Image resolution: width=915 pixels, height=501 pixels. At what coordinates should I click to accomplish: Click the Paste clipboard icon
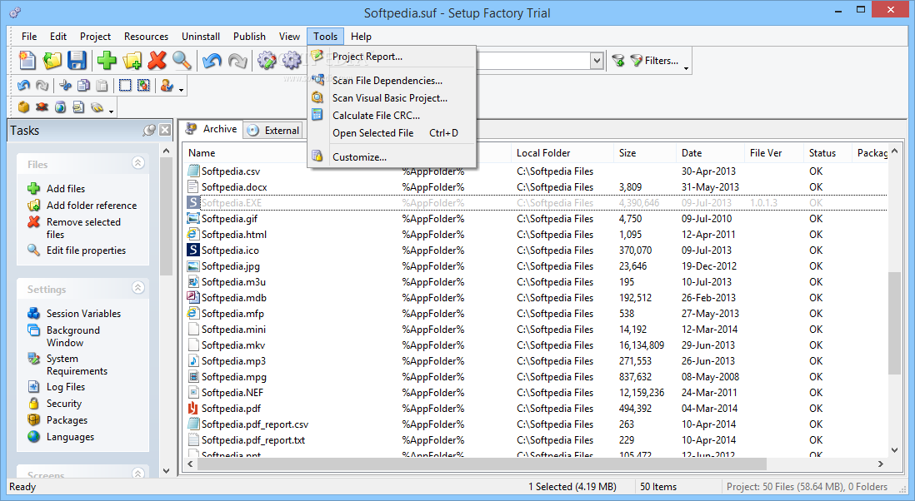102,86
